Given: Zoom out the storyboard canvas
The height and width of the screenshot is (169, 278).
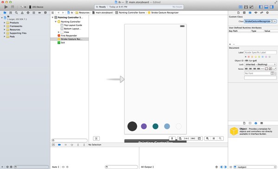Looking at the screenshot, I should (207, 138).
